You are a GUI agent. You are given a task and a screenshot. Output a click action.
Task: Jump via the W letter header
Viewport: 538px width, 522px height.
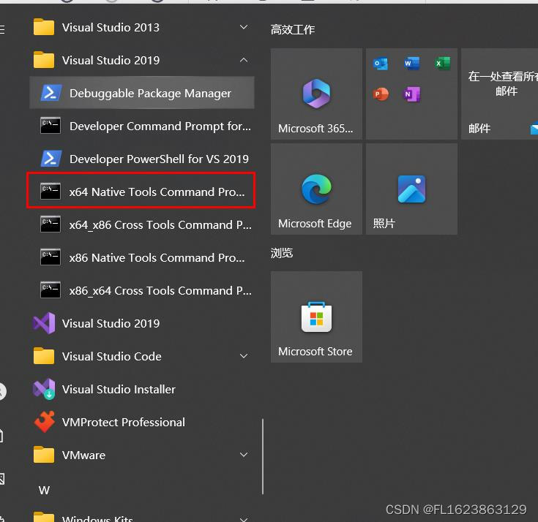44,490
